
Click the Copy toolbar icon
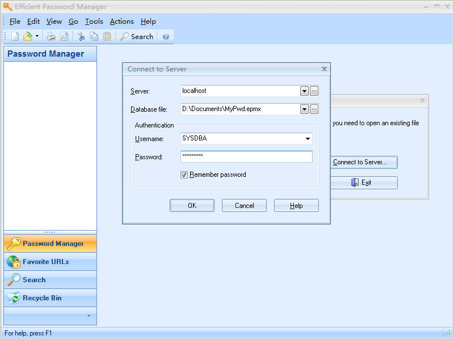pos(94,36)
